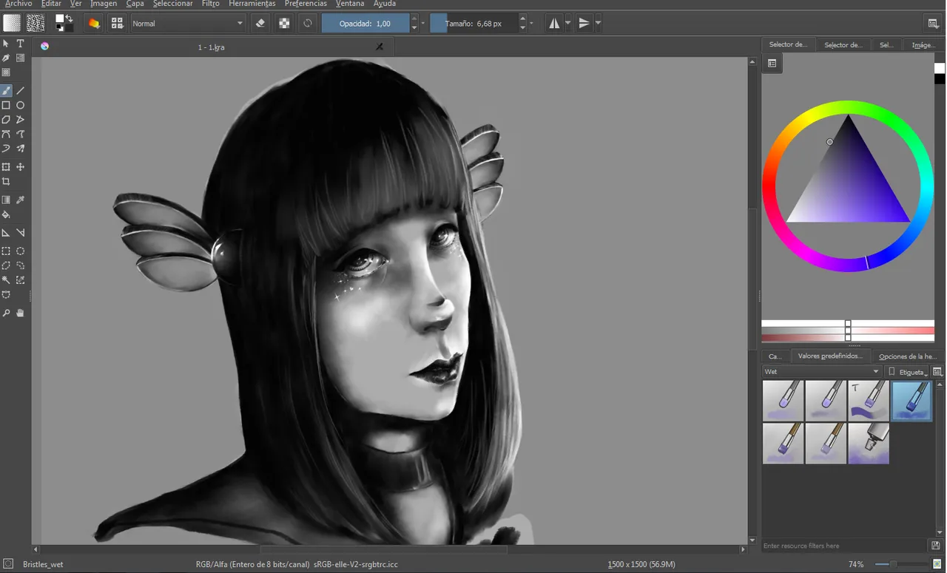Select the Elliptical Selection tool
The height and width of the screenshot is (573, 947).
click(x=21, y=251)
